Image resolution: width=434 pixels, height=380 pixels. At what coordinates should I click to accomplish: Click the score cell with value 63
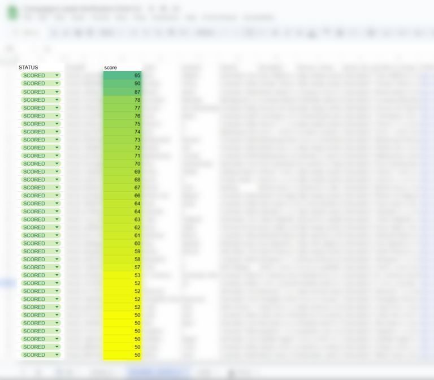[x=122, y=219]
